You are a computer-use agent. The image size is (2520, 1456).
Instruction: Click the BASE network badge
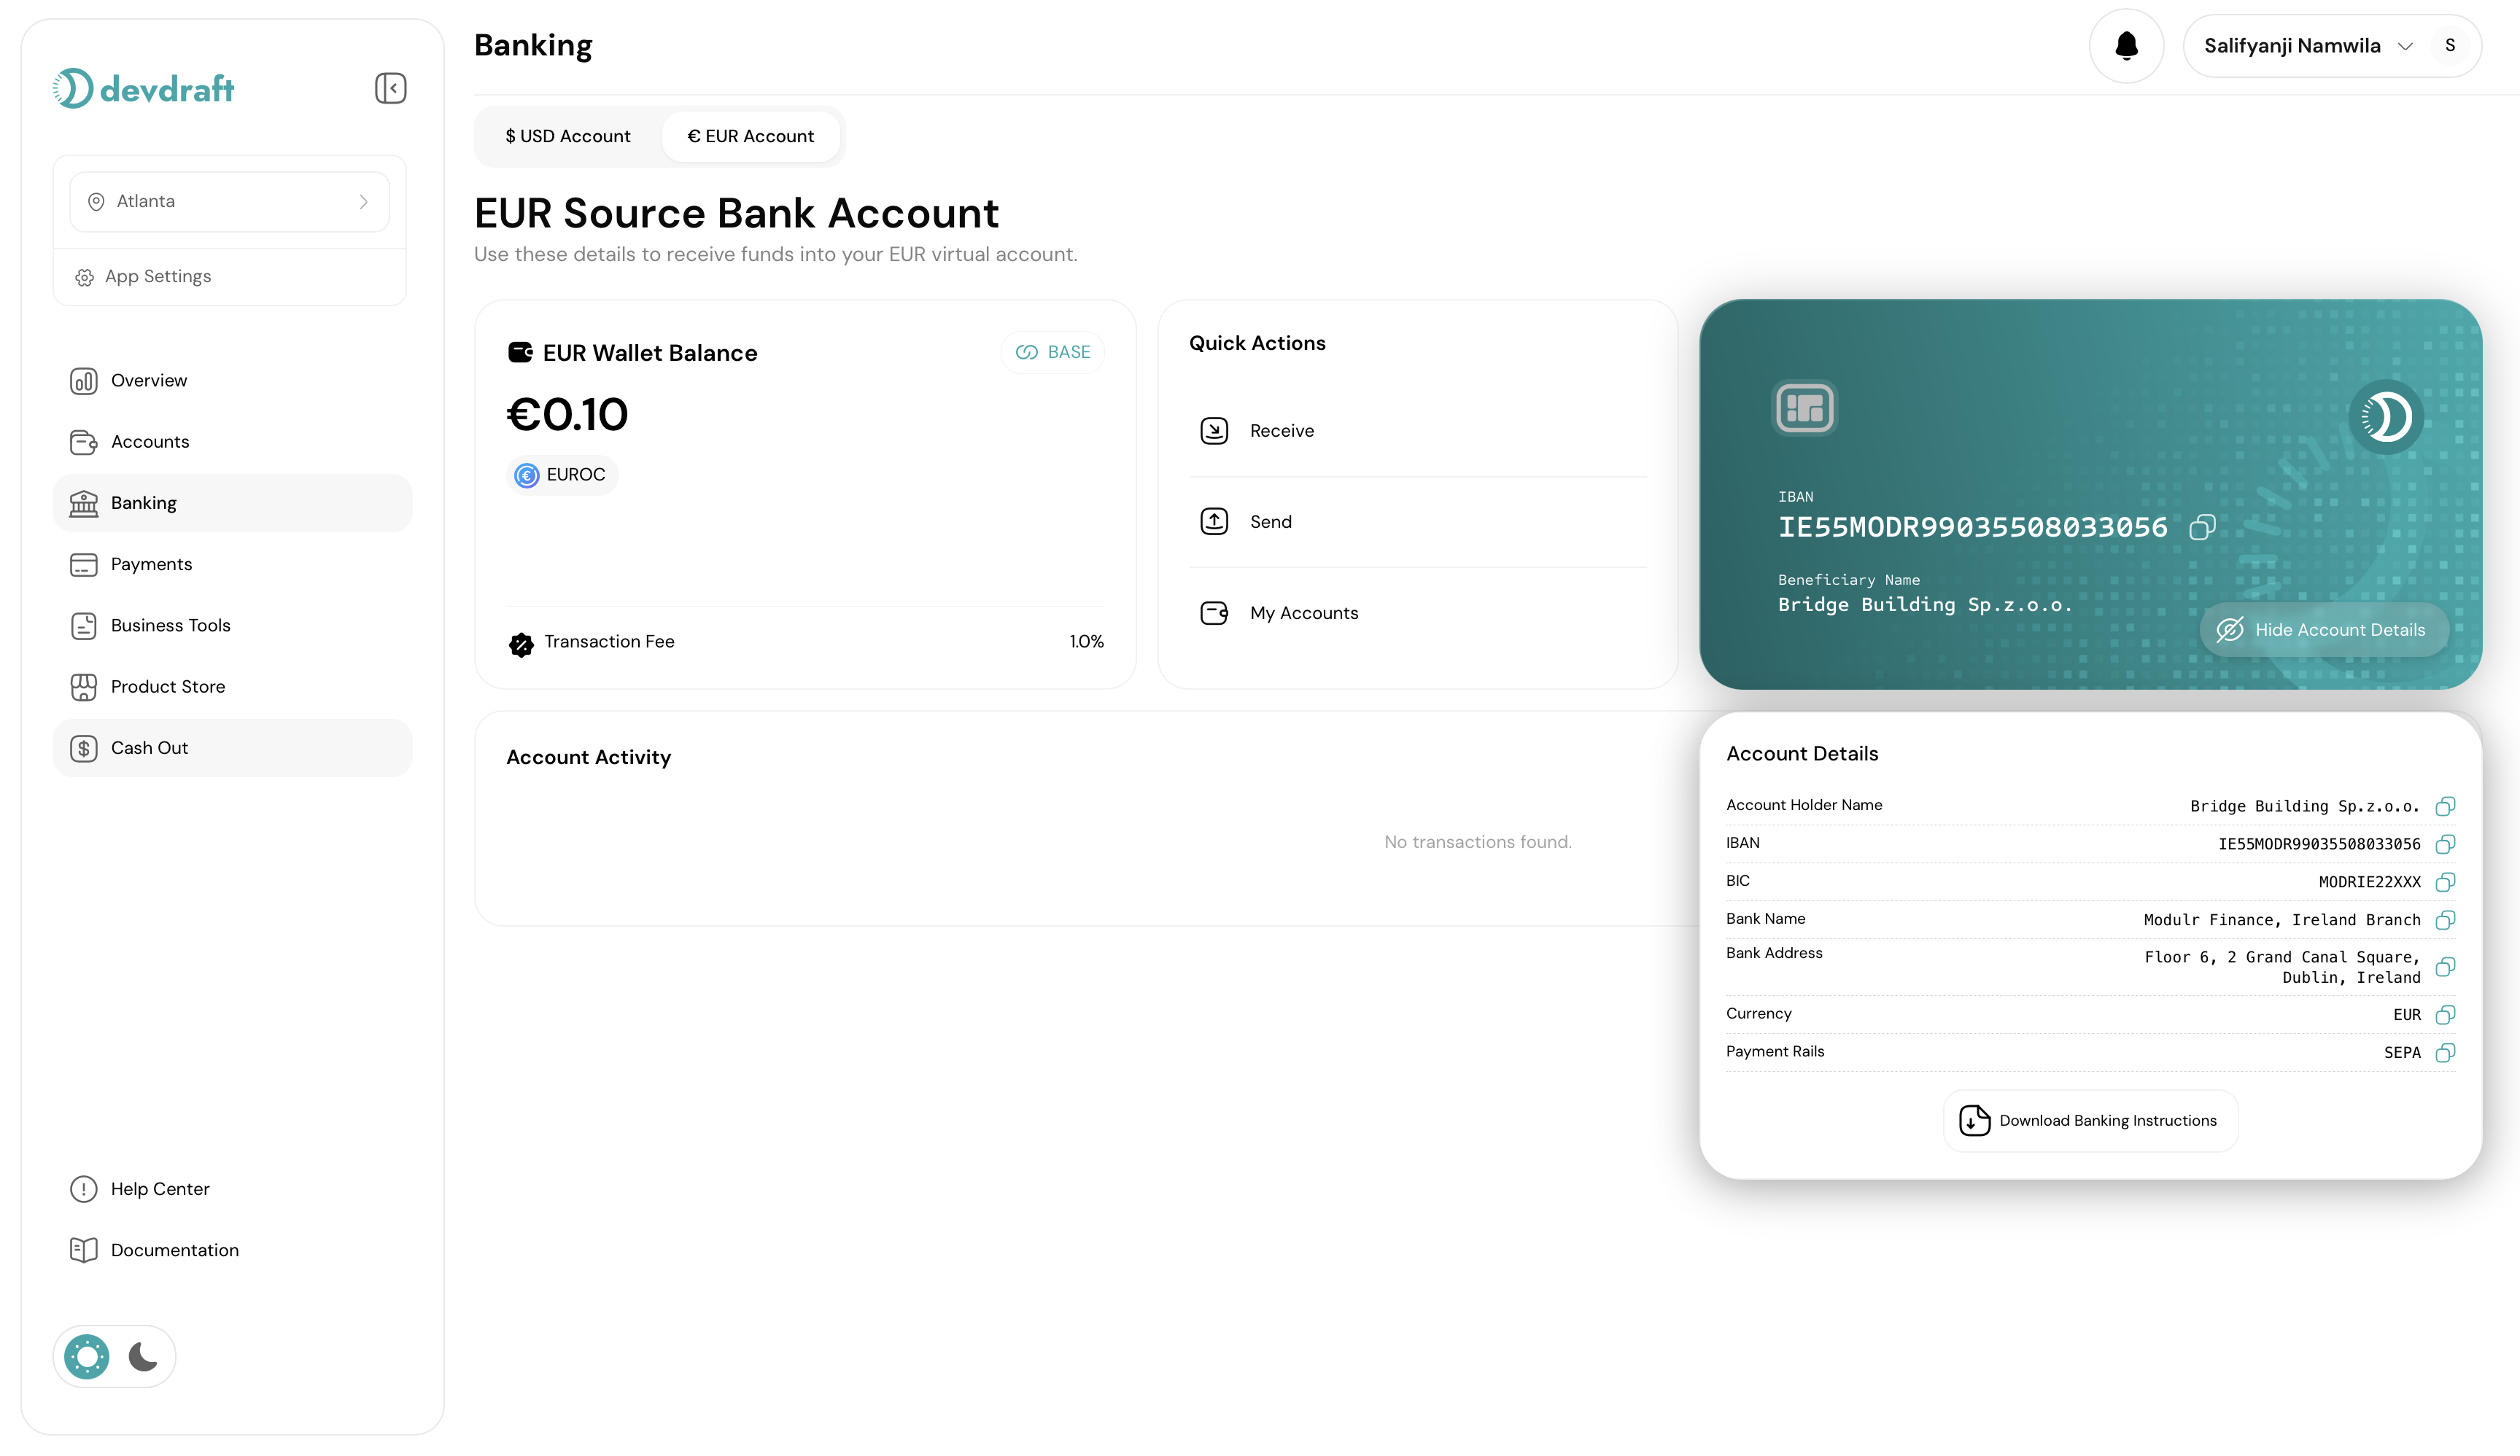pos(1052,351)
